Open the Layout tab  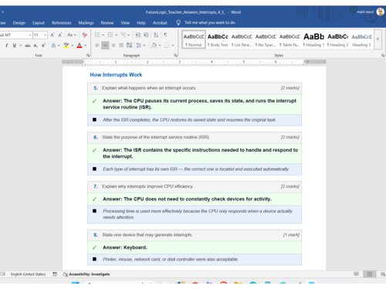[39, 23]
